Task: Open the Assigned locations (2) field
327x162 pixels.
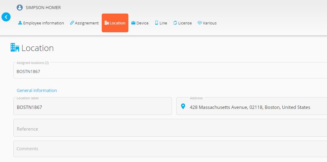Action: 170,70
